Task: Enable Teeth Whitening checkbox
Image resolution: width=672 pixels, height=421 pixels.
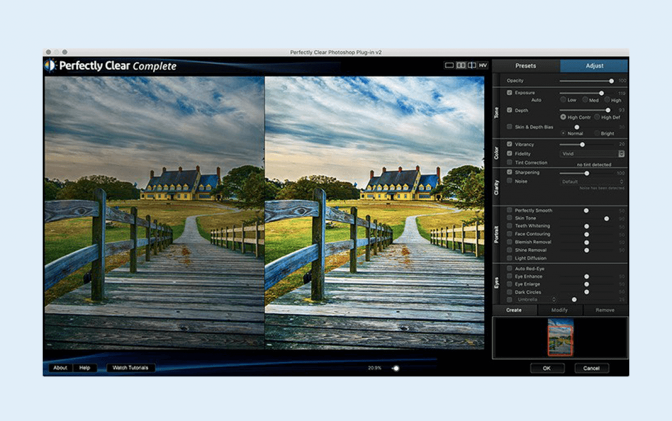Action: (509, 226)
